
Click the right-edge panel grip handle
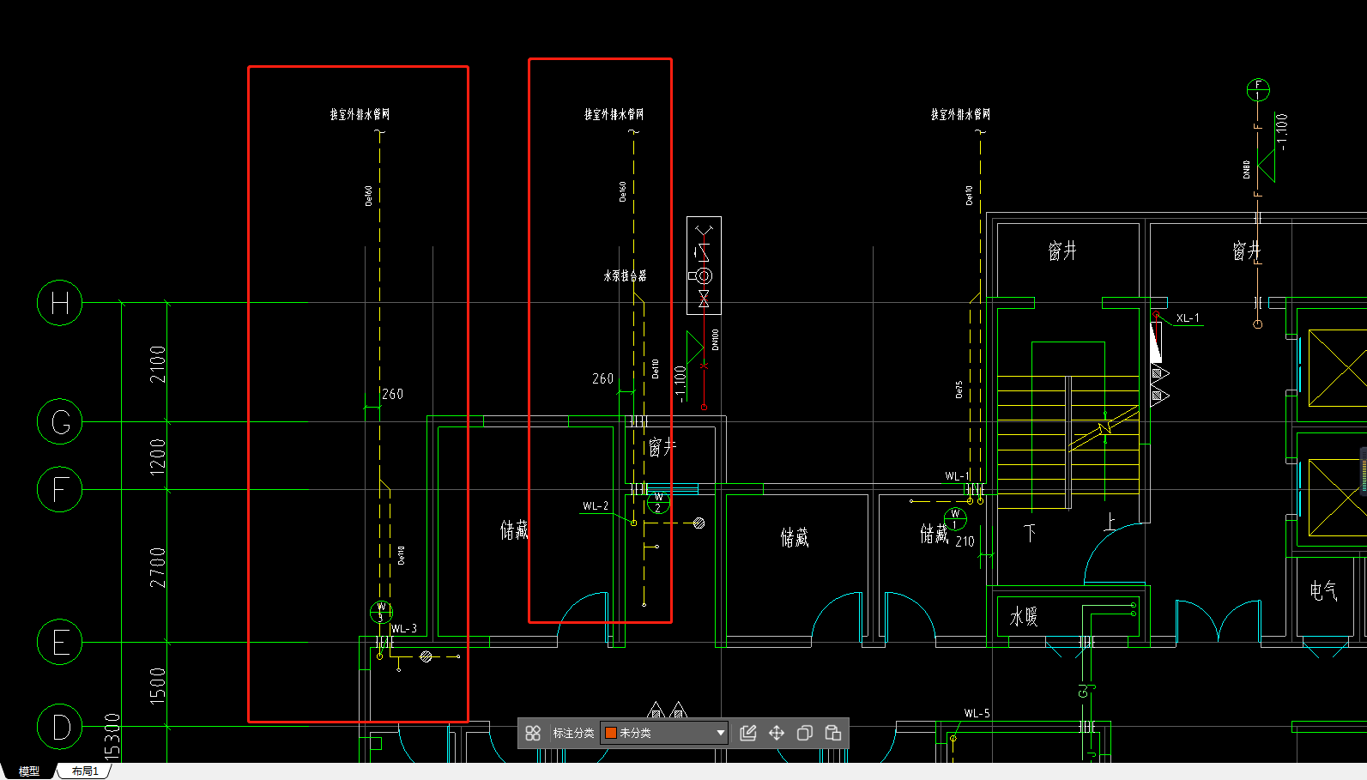coord(1364,471)
